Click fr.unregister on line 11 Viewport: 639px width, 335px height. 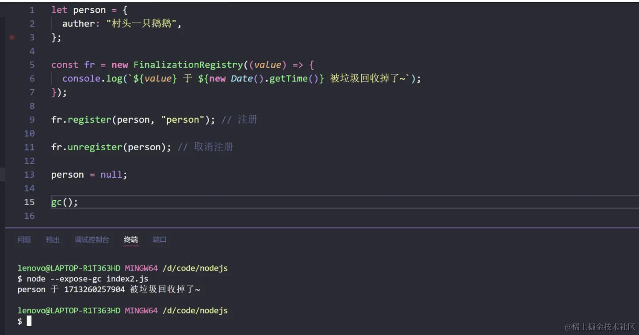(x=87, y=147)
